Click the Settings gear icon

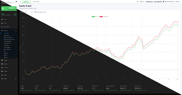click(x=2, y=79)
